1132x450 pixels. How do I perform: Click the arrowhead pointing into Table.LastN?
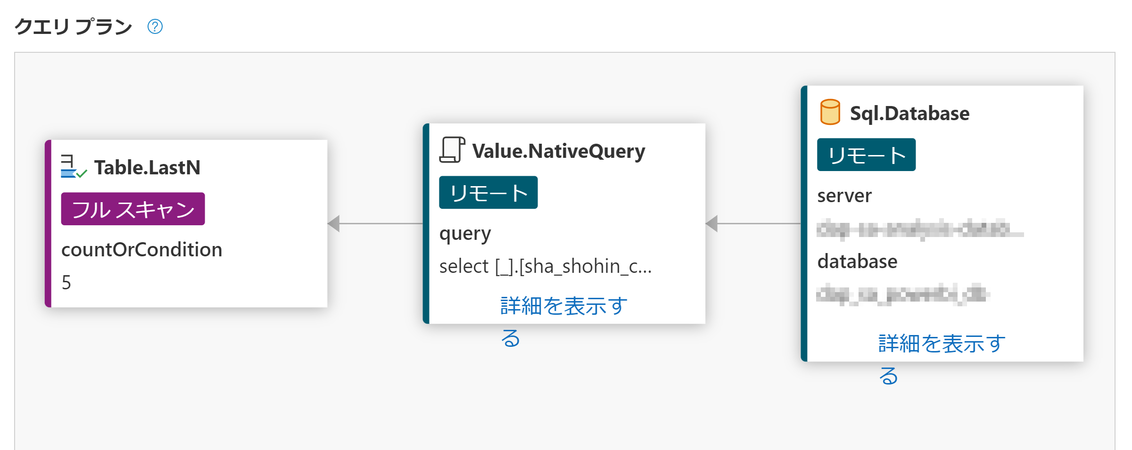(334, 223)
